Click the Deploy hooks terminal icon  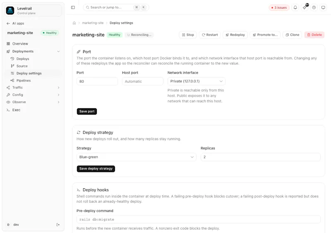point(79,190)
